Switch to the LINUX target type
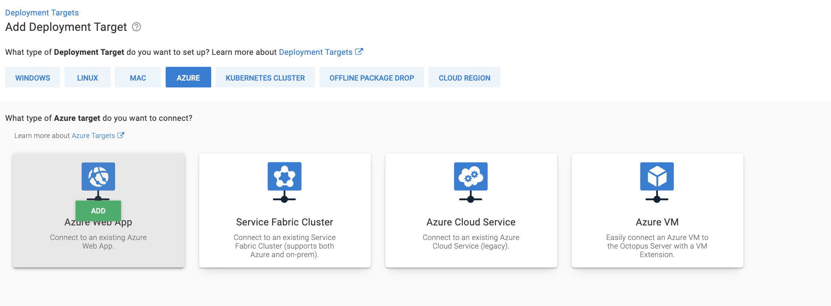The image size is (831, 306). [88, 78]
